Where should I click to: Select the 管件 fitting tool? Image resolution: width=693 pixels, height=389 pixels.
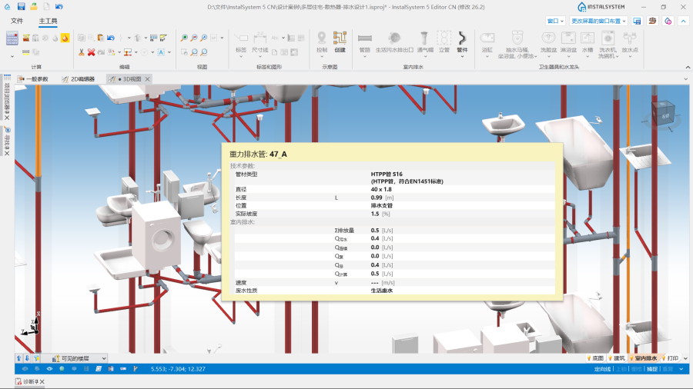click(462, 42)
